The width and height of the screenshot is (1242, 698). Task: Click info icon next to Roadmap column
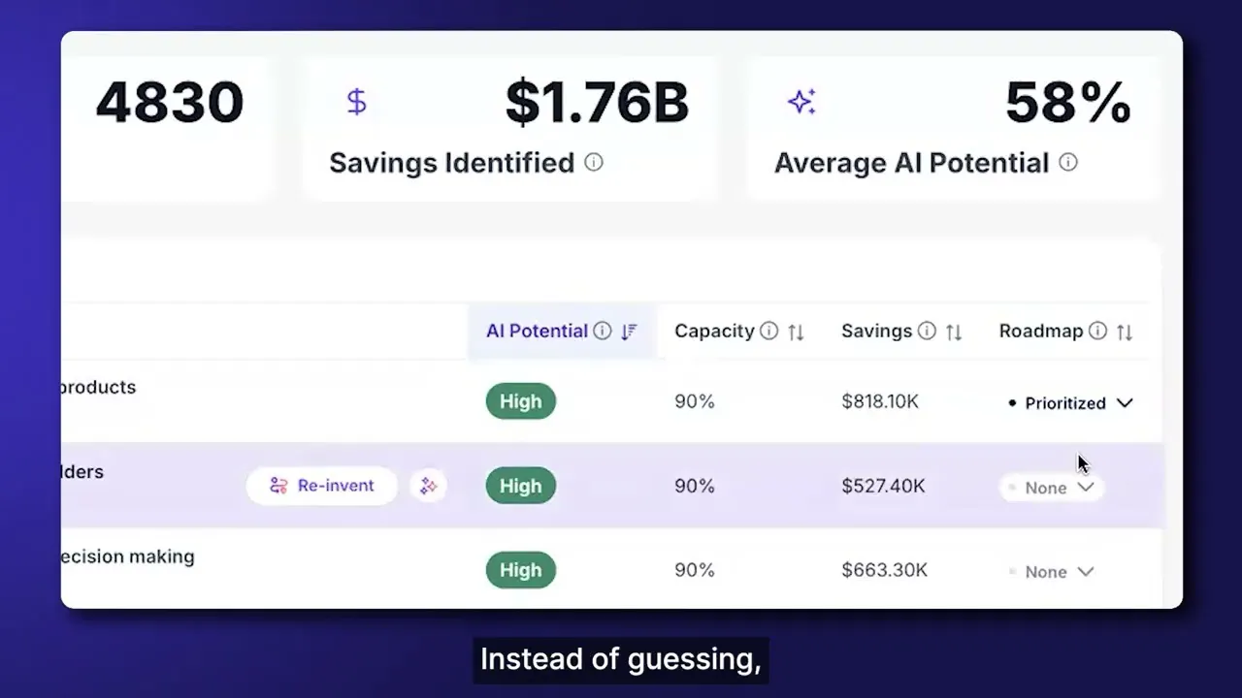[1097, 331]
